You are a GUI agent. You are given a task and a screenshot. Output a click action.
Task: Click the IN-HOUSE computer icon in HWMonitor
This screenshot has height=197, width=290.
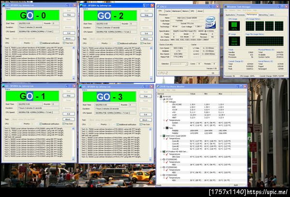pos(161,96)
